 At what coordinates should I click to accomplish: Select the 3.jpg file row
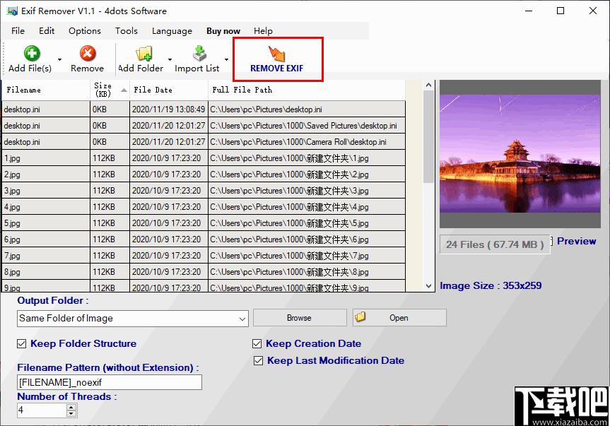(204, 191)
